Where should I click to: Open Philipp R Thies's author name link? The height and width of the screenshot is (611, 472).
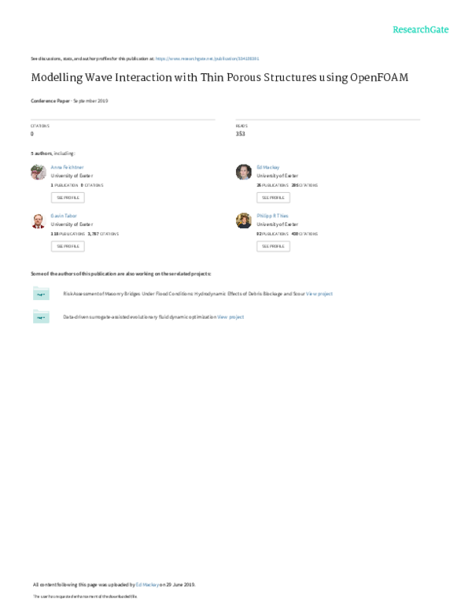pos(273,216)
